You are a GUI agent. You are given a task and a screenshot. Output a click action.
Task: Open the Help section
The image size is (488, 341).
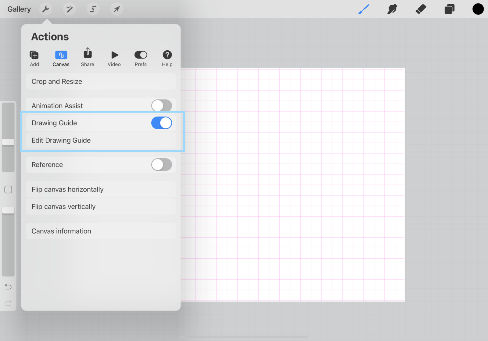167,58
